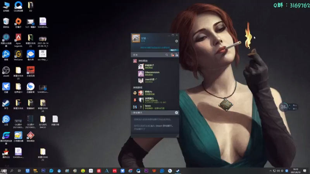This screenshot has height=174, width=310.
Task: Open the Steam desktop shortcut
Action: 6,104
